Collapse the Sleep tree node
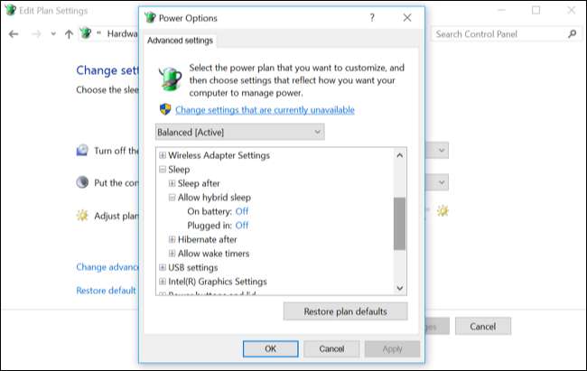The height and width of the screenshot is (371, 587). (163, 169)
